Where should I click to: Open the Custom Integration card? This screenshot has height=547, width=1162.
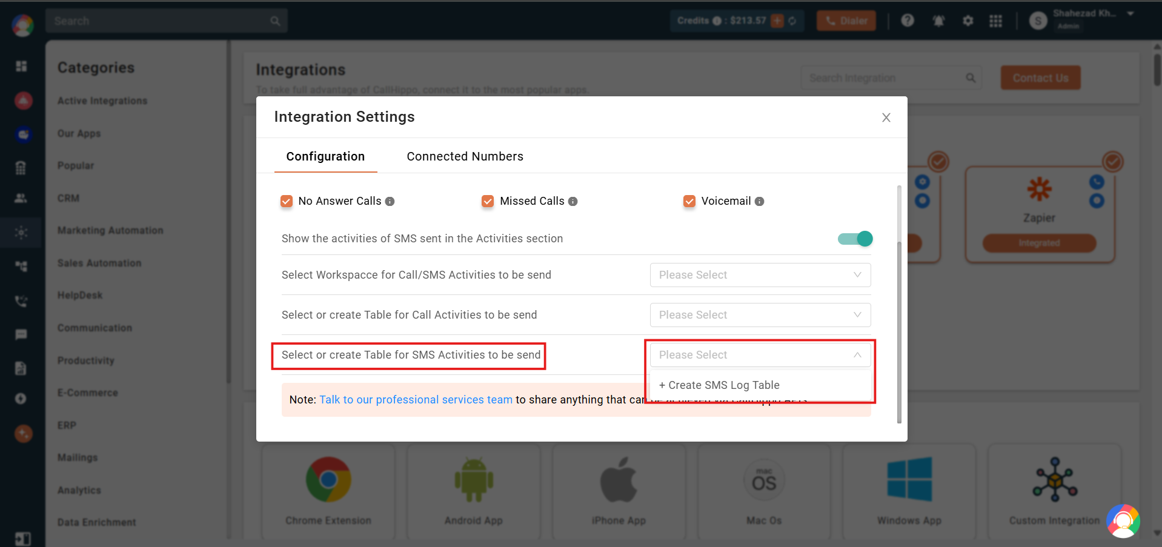coord(1055,492)
